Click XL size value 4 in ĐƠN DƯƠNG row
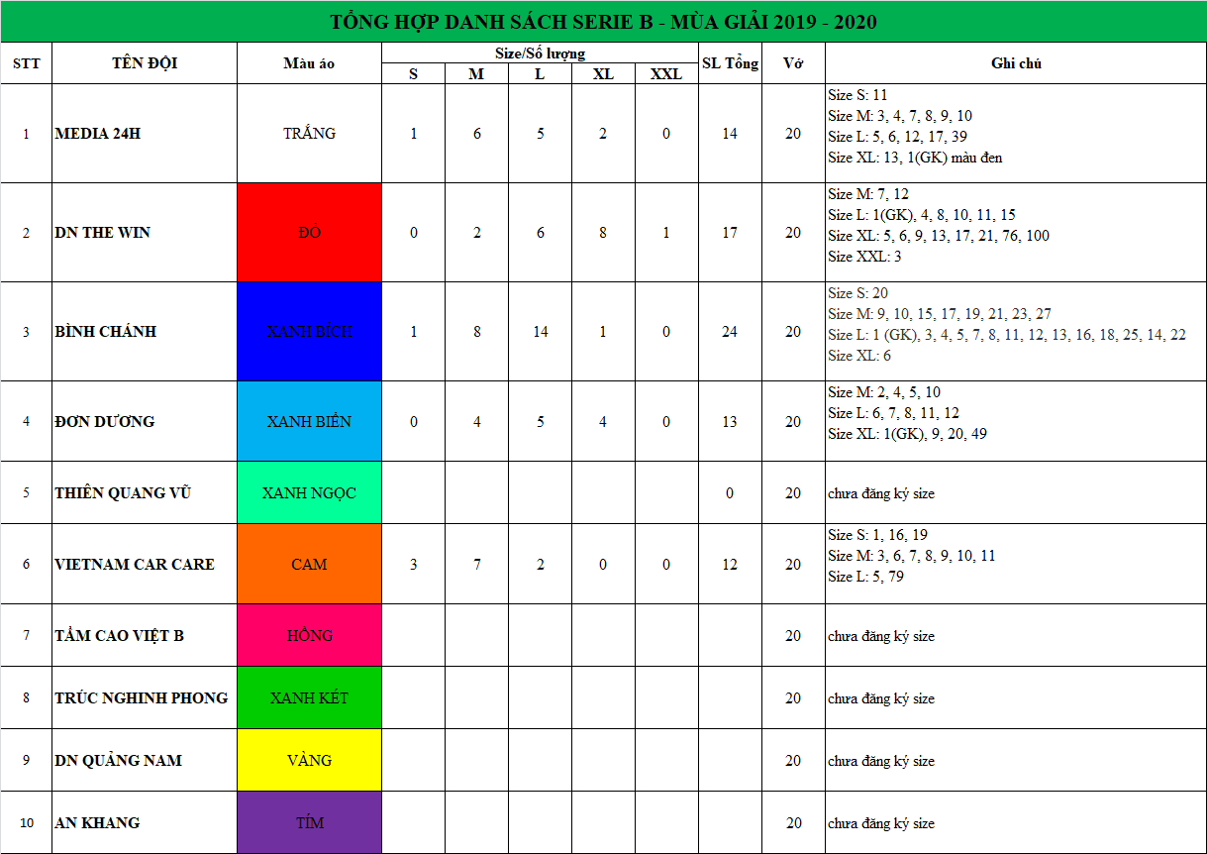The image size is (1207, 854). pyautogui.click(x=603, y=422)
